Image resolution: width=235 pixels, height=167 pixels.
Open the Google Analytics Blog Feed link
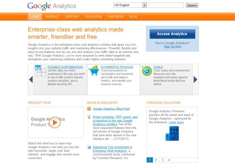pyautogui.click(x=112, y=108)
